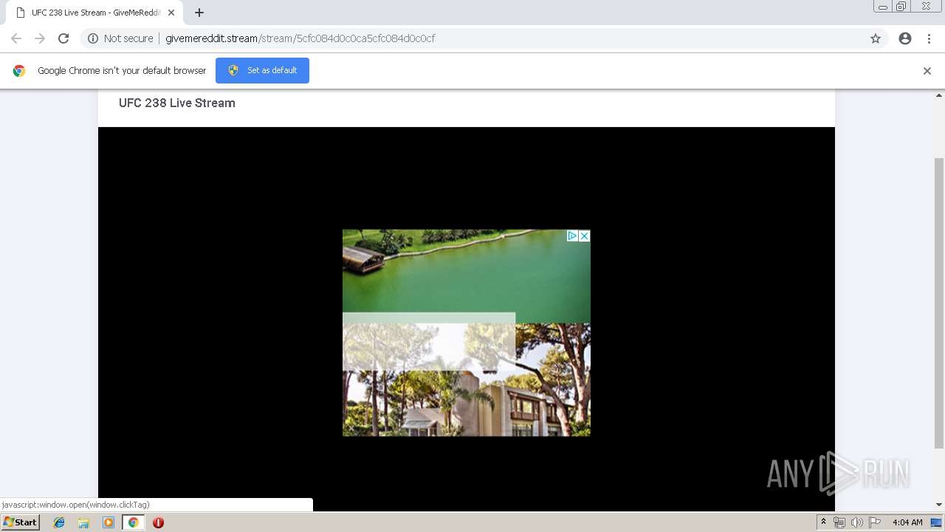This screenshot has width=945, height=532.
Task: Minimize the Chrome window
Action: click(883, 6)
